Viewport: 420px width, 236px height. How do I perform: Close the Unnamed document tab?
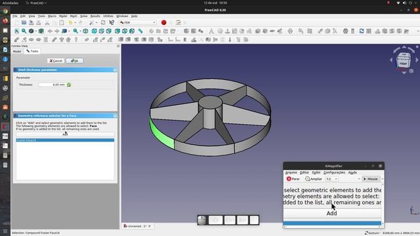[150, 226]
